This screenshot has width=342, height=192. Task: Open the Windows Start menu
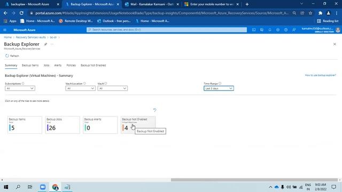tap(6, 187)
